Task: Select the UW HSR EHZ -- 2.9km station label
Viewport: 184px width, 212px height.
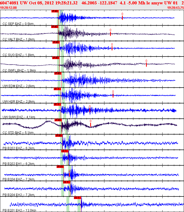Action: click(x=18, y=102)
